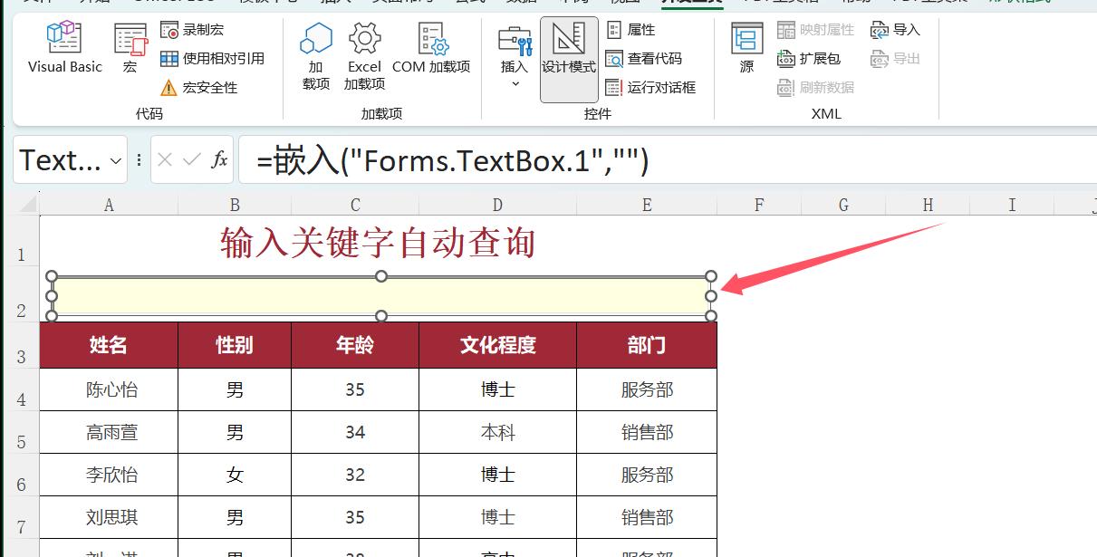Screen dimensions: 1097x557
Task: Select the column F header
Action: coord(759,205)
